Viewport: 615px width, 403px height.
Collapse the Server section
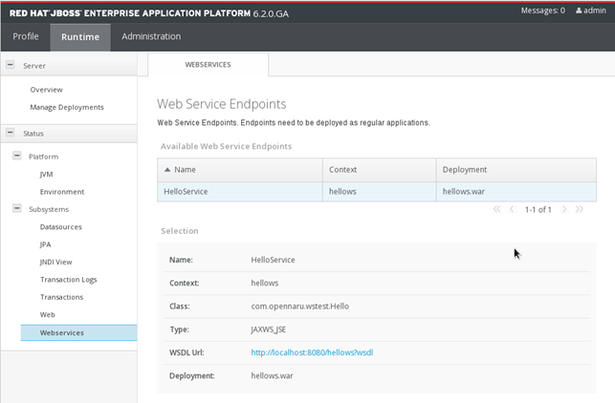[11, 65]
